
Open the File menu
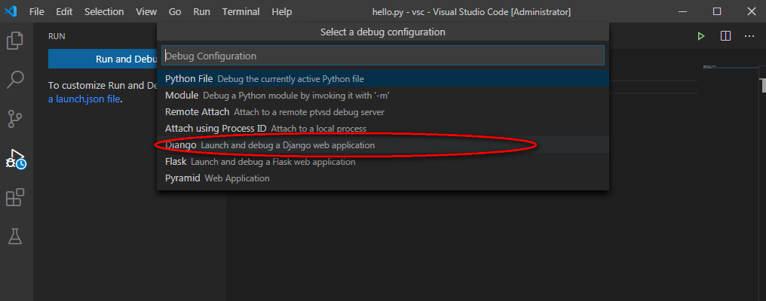point(37,12)
